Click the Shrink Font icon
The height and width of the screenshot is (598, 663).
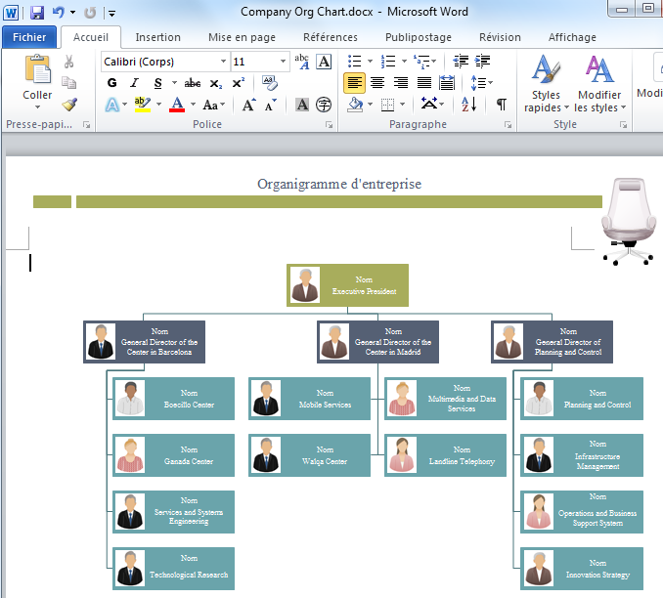(270, 105)
